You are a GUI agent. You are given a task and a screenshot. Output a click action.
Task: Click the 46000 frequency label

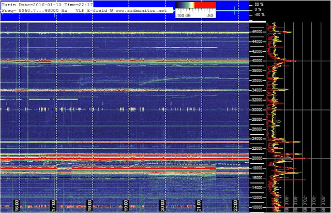pyautogui.click(x=257, y=32)
